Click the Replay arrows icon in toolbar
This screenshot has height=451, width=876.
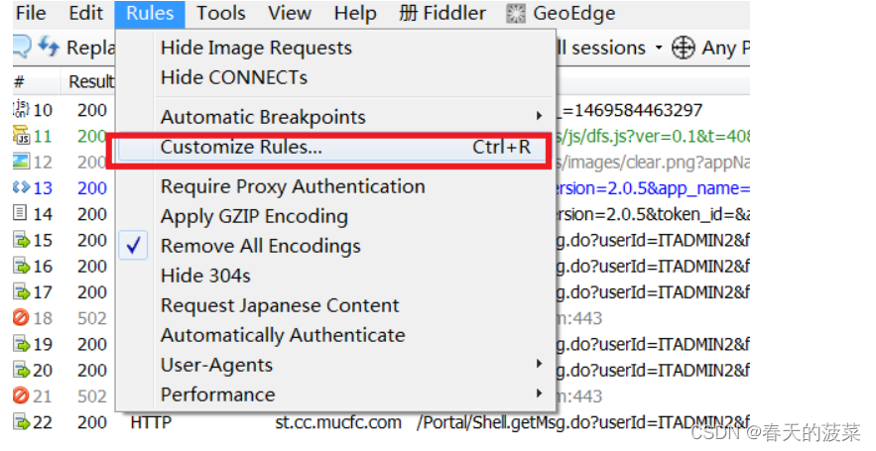(x=49, y=46)
